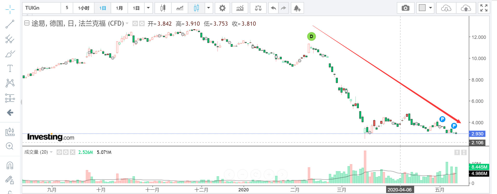Select the hollow candles chart style
The width and height of the screenshot is (497, 194).
(197, 8)
